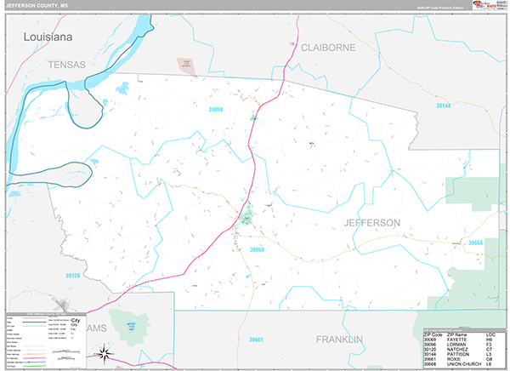The width and height of the screenshot is (510, 371).
Task: Click the edition text in the header bar
Action: pyautogui.click(x=440, y=8)
